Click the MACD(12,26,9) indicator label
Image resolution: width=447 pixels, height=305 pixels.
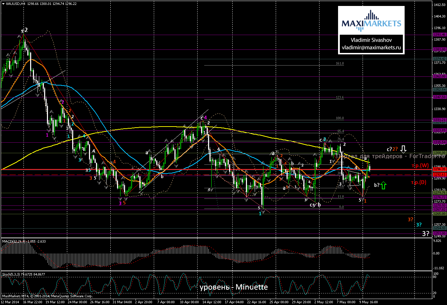click(13, 241)
